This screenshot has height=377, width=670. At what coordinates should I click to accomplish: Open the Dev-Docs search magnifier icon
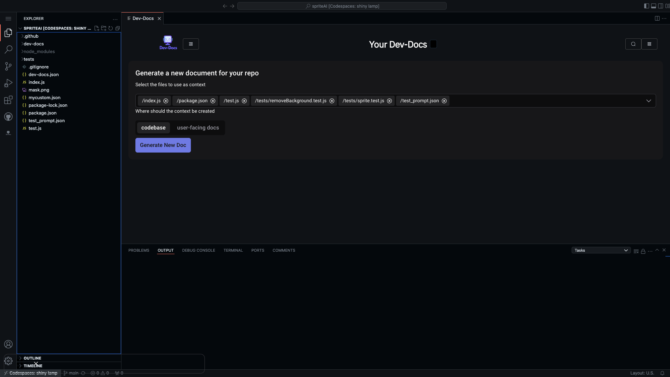(x=633, y=44)
